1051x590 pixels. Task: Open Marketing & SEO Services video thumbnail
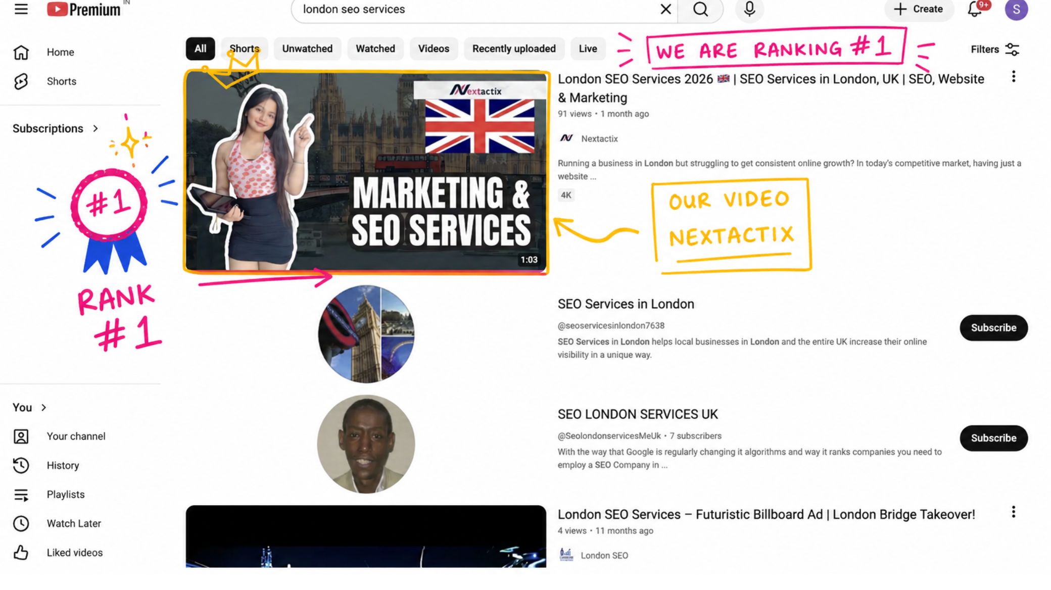click(366, 171)
